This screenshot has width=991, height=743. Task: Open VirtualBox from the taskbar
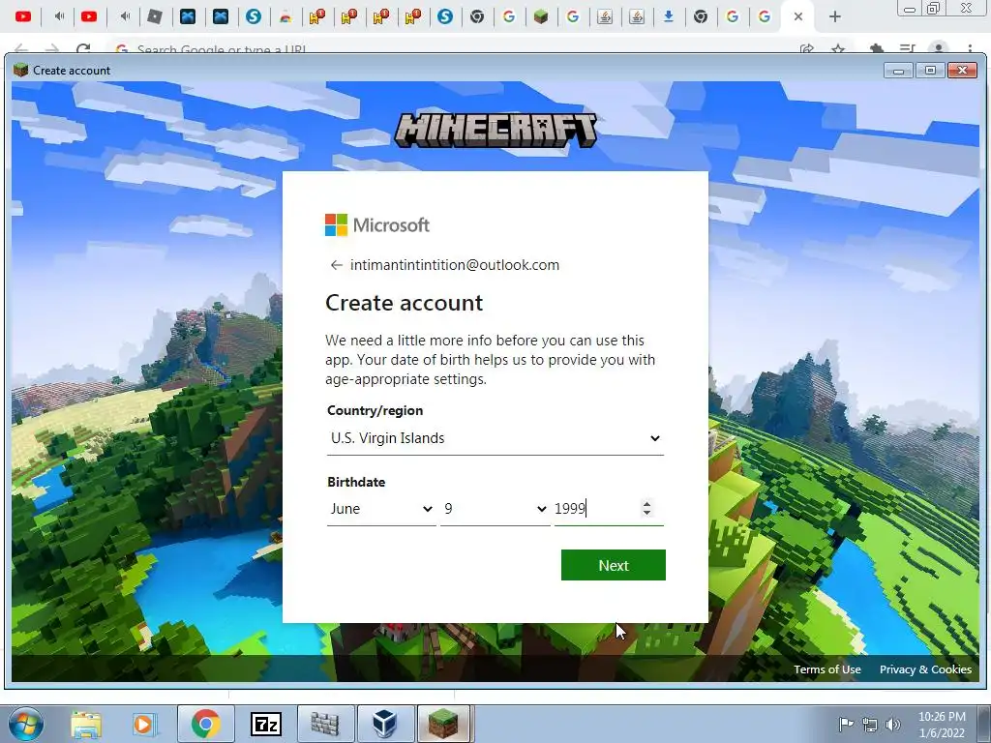click(385, 724)
